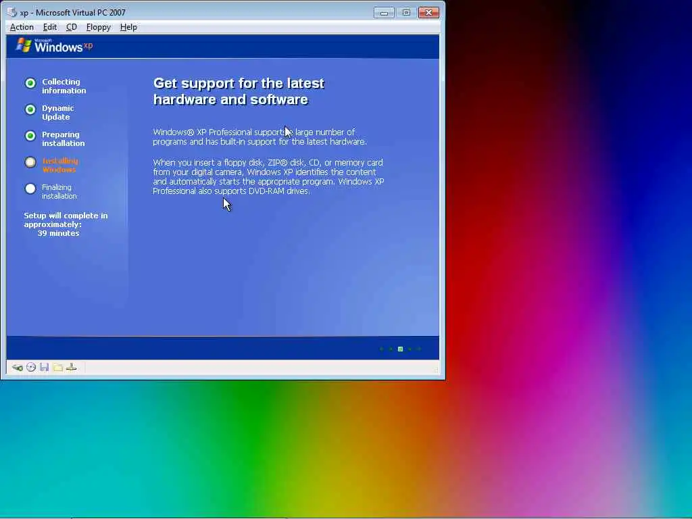Click the 'xp - Microsoft Virtual PC 2007' title

pos(73,13)
